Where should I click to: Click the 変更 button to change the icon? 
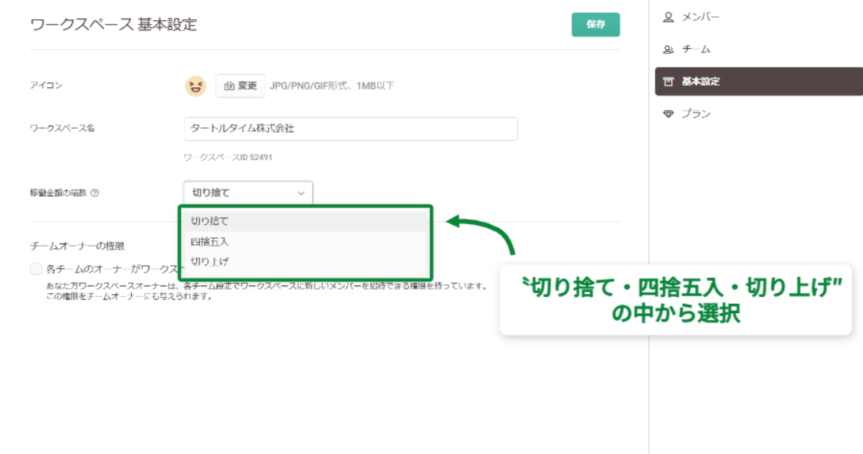240,85
